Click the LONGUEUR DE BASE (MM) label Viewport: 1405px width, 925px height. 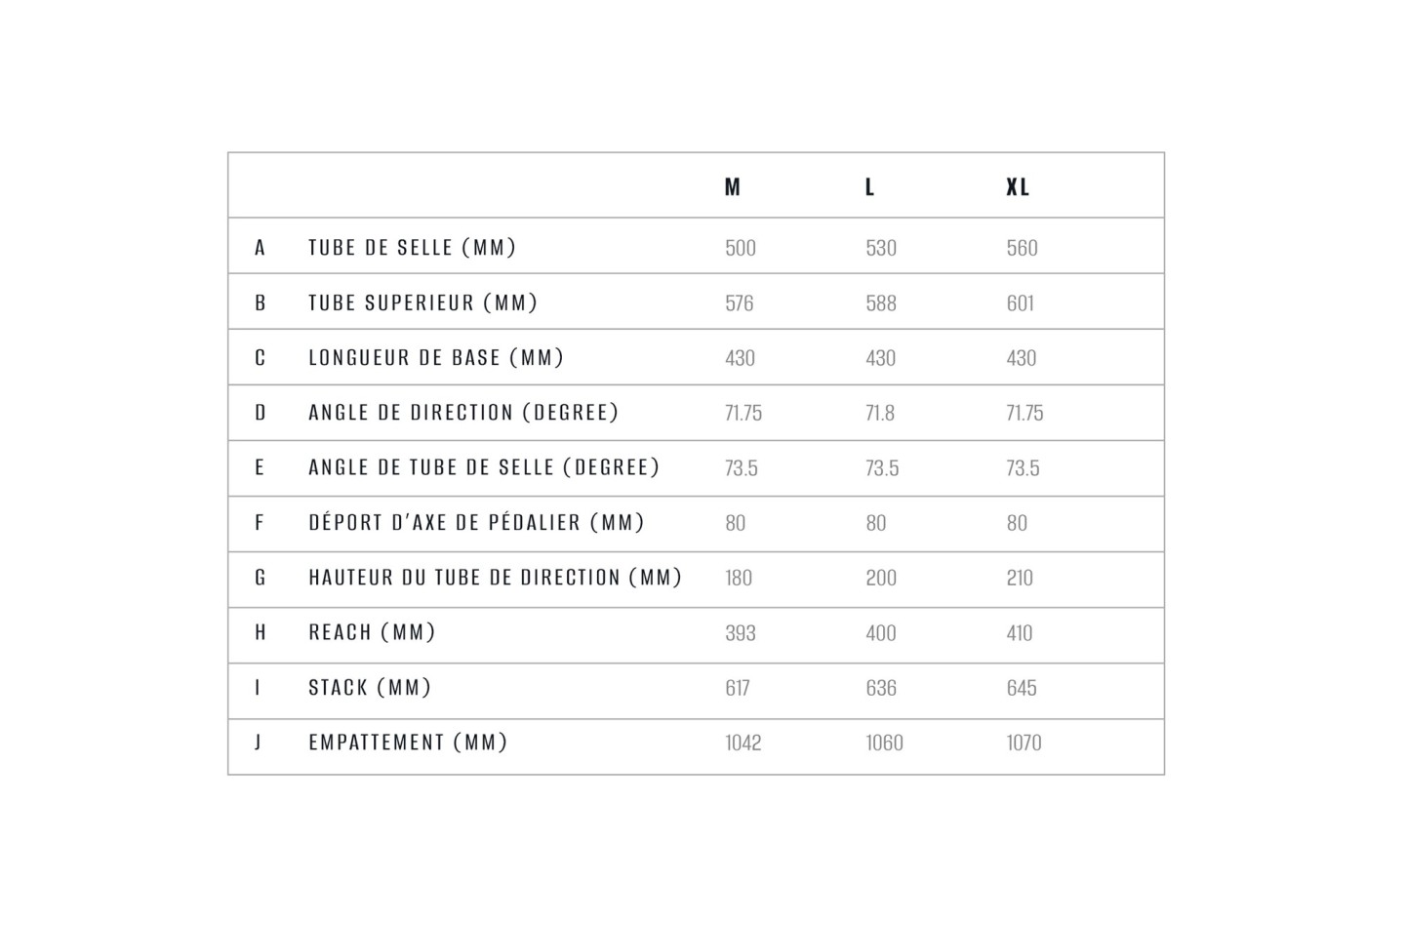coord(436,358)
